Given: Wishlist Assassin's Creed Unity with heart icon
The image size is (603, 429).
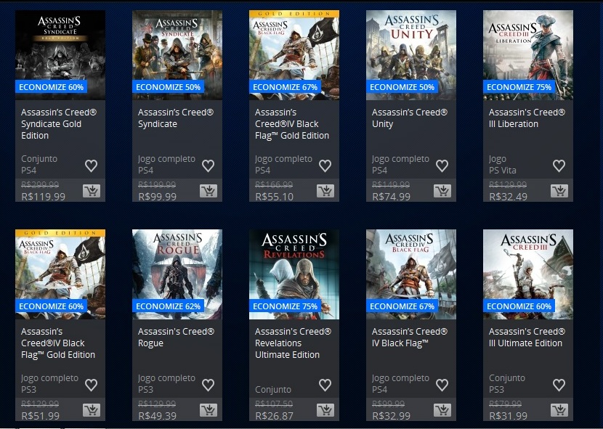Looking at the screenshot, I should (442, 166).
